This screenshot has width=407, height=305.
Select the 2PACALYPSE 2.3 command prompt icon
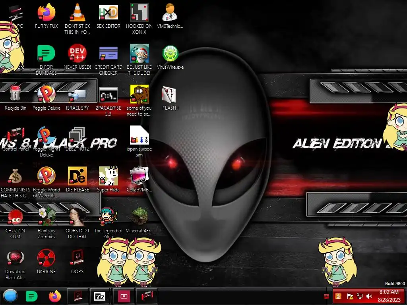coord(108,95)
